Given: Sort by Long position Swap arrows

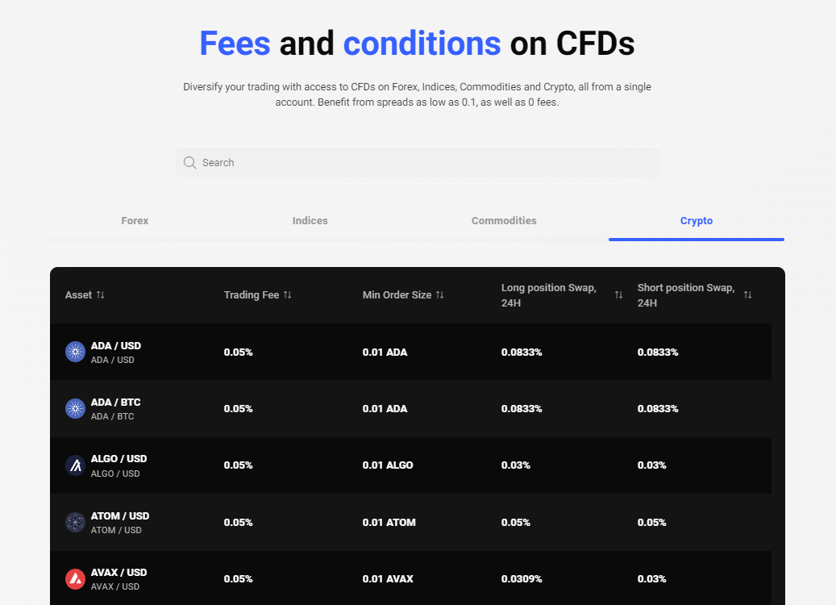Looking at the screenshot, I should point(618,294).
